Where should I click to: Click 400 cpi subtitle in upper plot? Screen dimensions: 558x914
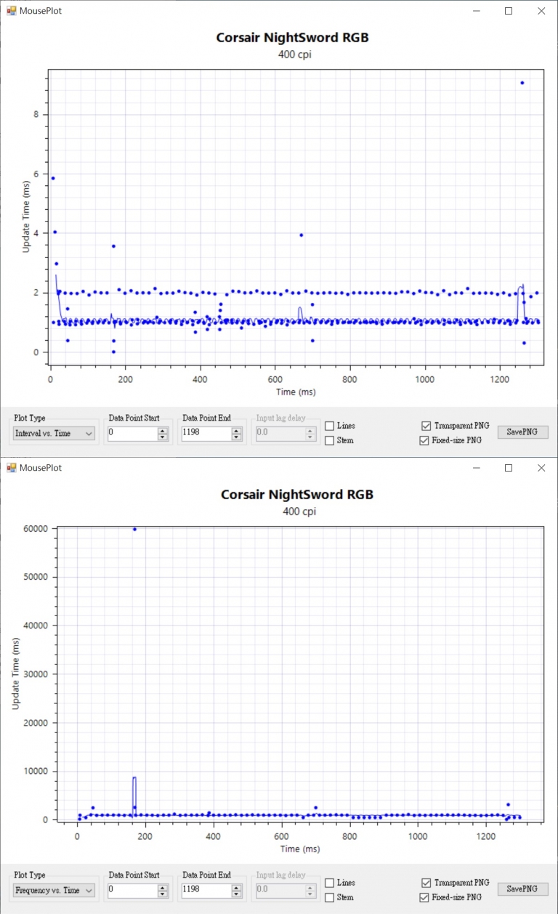click(x=295, y=54)
